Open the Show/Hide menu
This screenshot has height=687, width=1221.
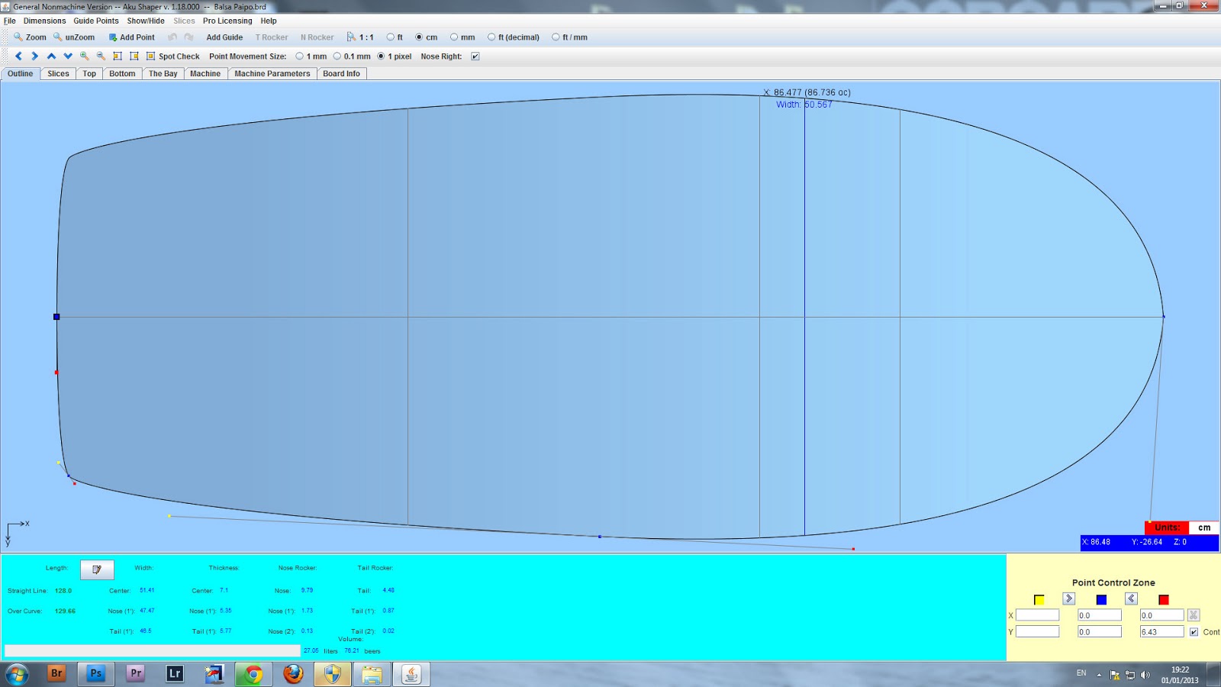(146, 21)
